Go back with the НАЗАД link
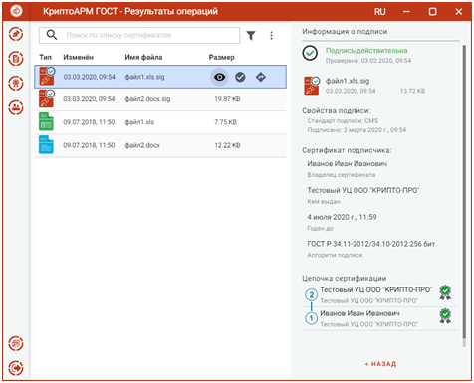Screen dimensions: 474x383 380,364
